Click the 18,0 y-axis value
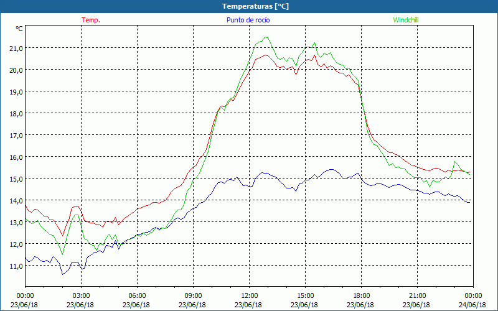The image size is (498, 311). (x=17, y=114)
